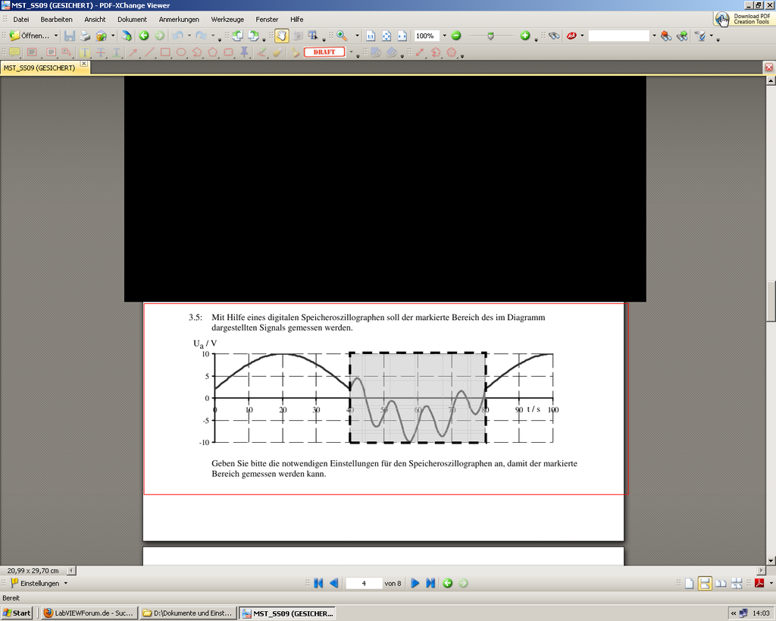The height and width of the screenshot is (621, 776).
Task: Click the green Zoom Out button
Action: pyautogui.click(x=456, y=36)
